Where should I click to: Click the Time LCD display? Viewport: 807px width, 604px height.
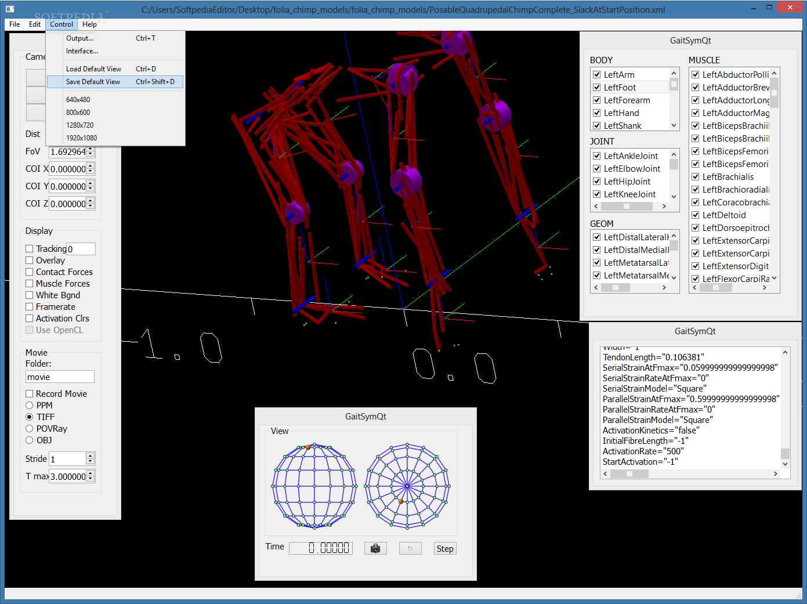tap(321, 548)
